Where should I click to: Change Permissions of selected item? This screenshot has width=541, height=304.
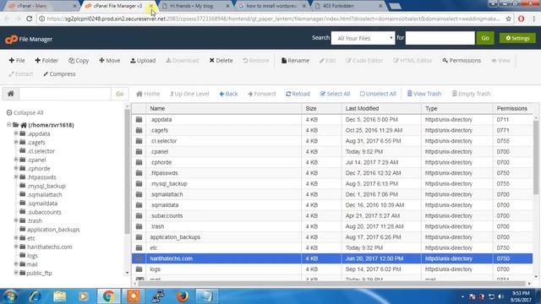pos(462,60)
